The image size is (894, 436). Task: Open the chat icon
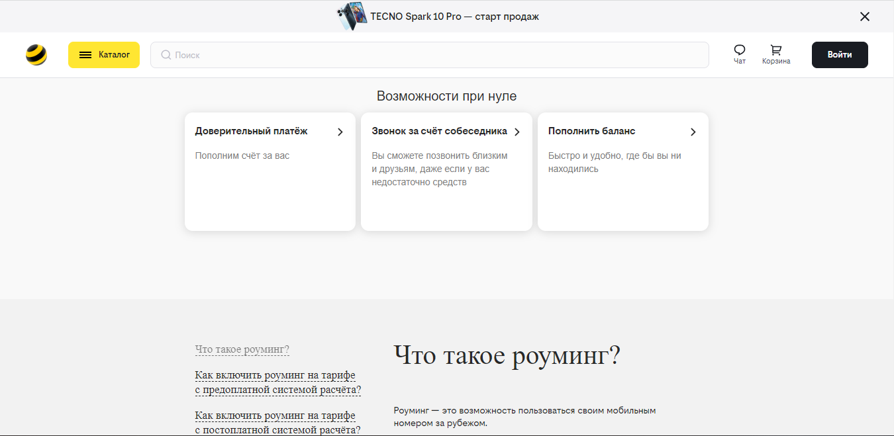pyautogui.click(x=740, y=50)
